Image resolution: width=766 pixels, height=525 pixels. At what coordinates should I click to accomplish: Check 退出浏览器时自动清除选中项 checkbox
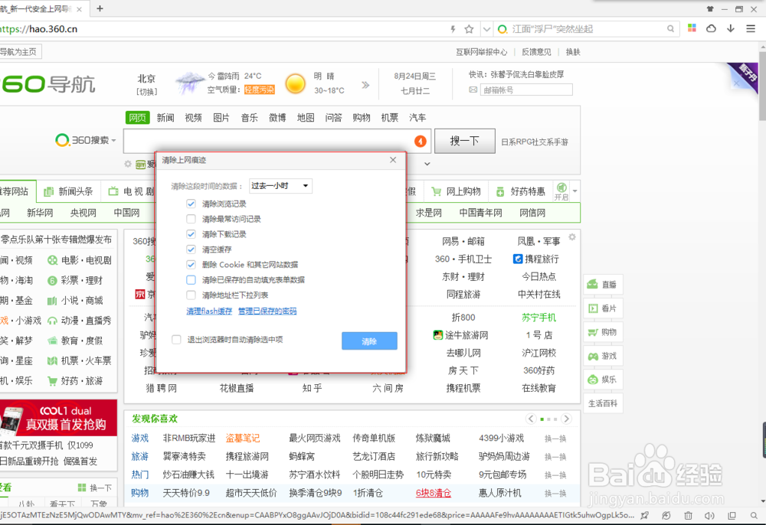tap(176, 340)
